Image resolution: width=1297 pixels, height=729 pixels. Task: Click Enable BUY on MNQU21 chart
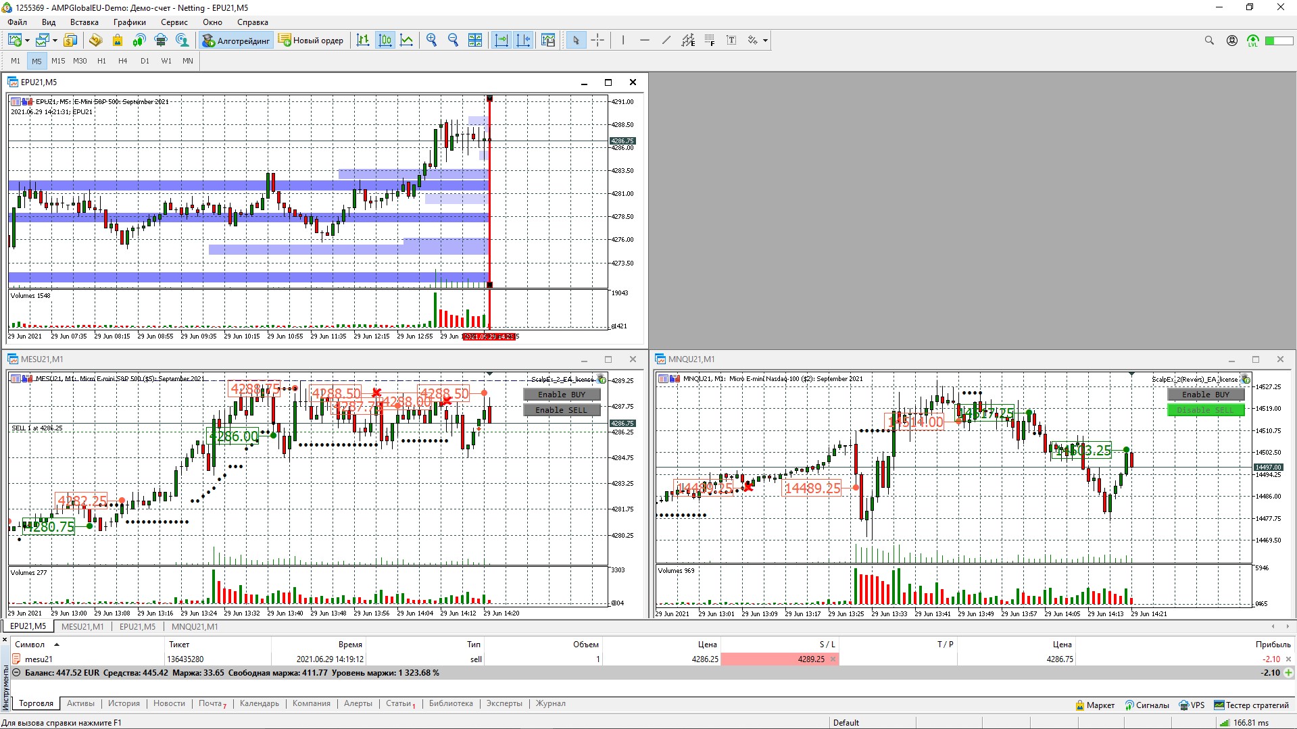pyautogui.click(x=1206, y=395)
